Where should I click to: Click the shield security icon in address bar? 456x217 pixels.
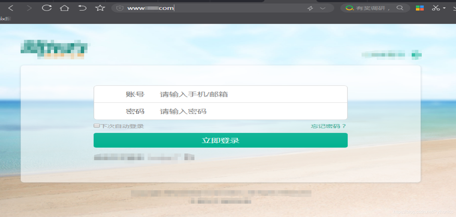point(120,8)
